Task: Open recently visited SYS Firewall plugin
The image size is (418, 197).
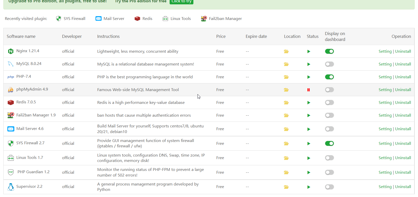Action: pyautogui.click(x=71, y=19)
